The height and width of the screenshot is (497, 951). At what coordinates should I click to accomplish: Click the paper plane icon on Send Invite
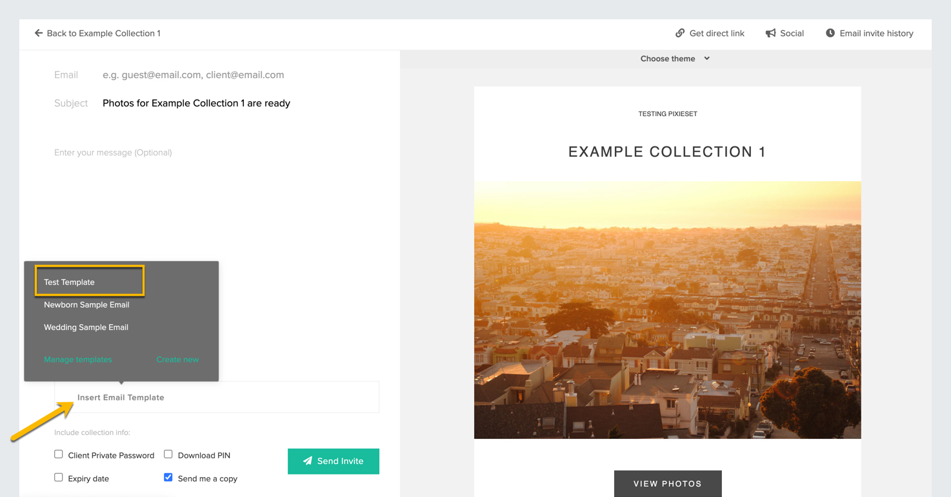pos(308,461)
